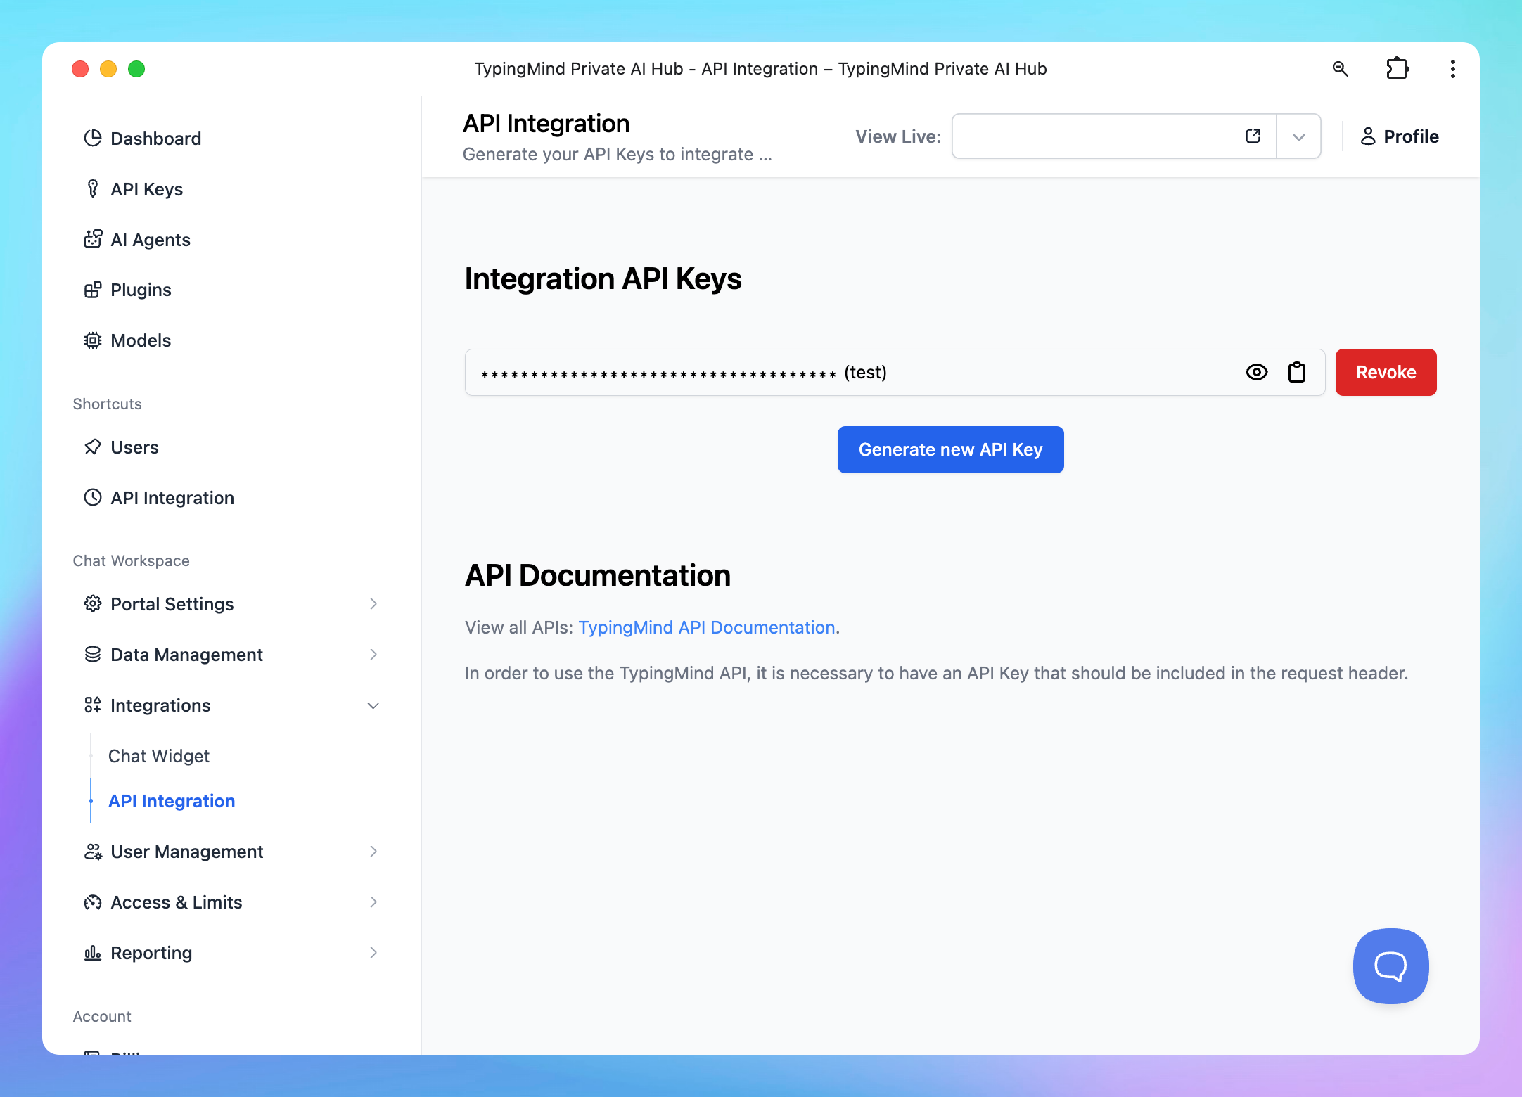Go to Dashboard in sidebar

coord(155,138)
